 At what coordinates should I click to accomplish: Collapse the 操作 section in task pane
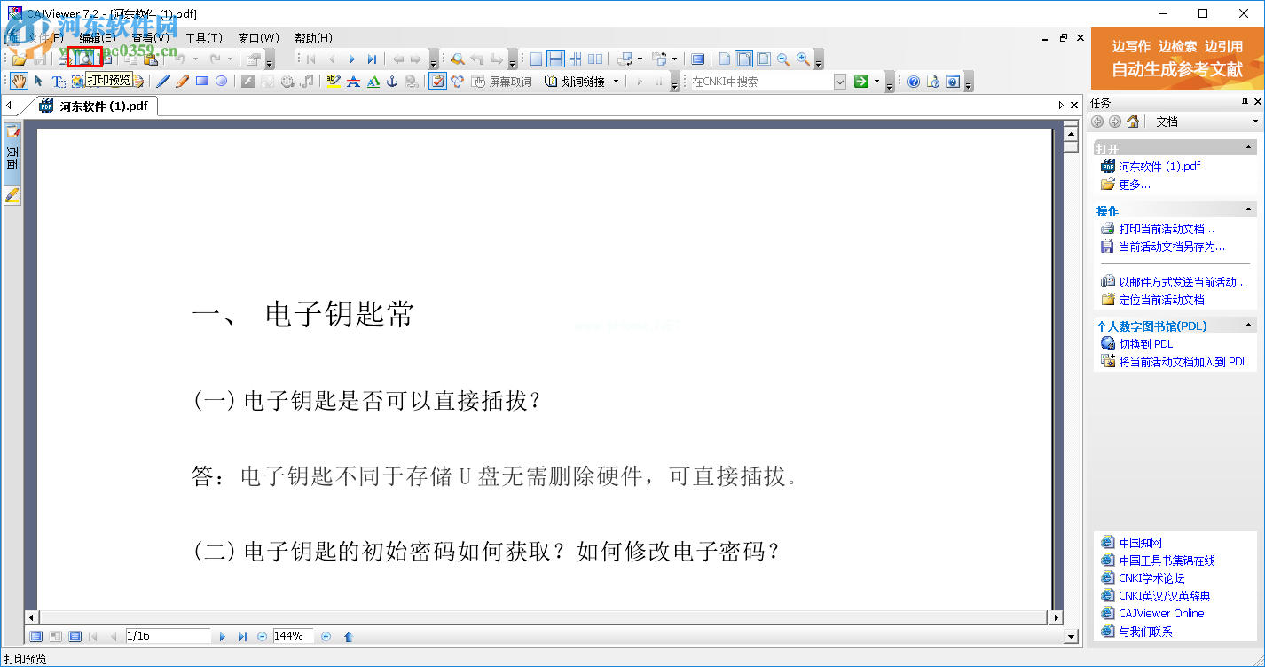[1250, 210]
